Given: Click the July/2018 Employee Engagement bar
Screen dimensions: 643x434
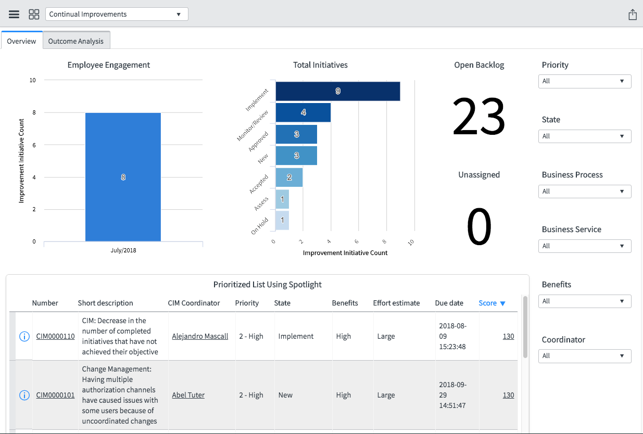Looking at the screenshot, I should point(123,177).
